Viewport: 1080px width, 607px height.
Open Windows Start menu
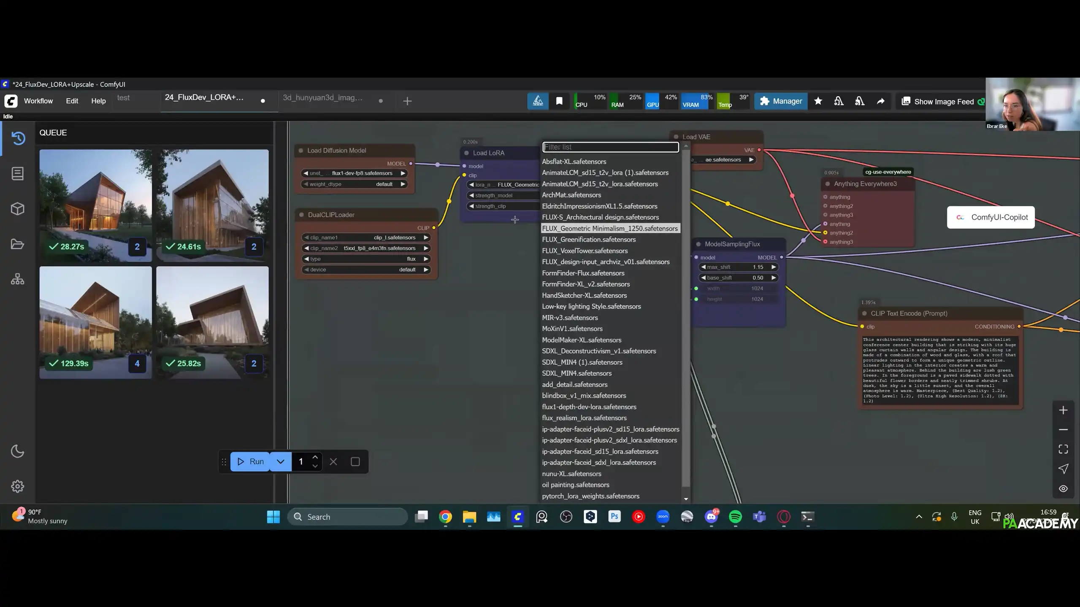pos(273,517)
